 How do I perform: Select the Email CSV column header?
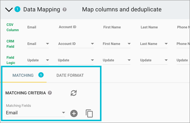point(32,27)
